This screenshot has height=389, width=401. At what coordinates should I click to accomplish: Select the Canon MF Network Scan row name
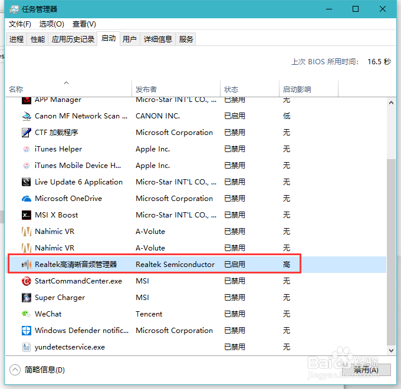coord(81,116)
